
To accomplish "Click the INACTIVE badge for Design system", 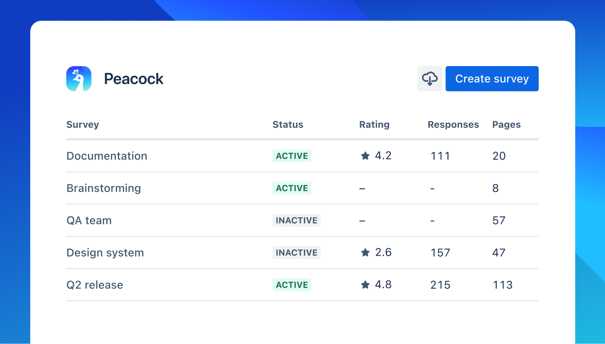I will point(296,253).
